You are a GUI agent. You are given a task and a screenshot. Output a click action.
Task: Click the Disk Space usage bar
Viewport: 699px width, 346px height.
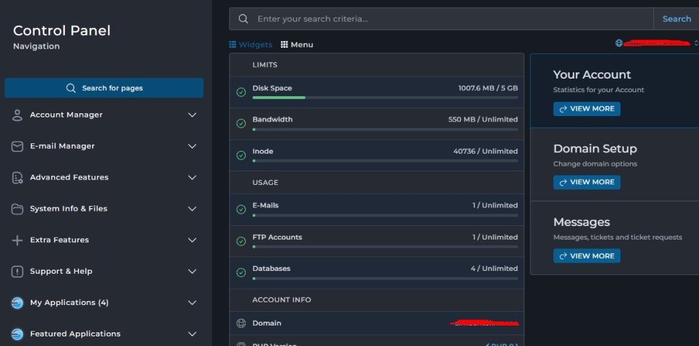(385, 97)
